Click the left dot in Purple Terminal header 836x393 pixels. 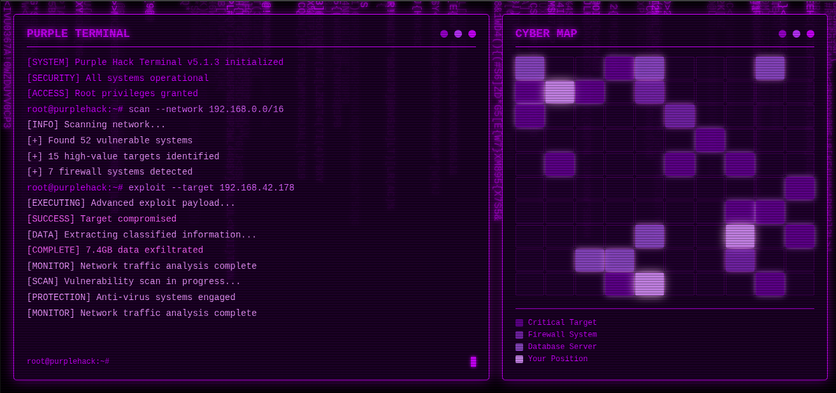pos(444,34)
